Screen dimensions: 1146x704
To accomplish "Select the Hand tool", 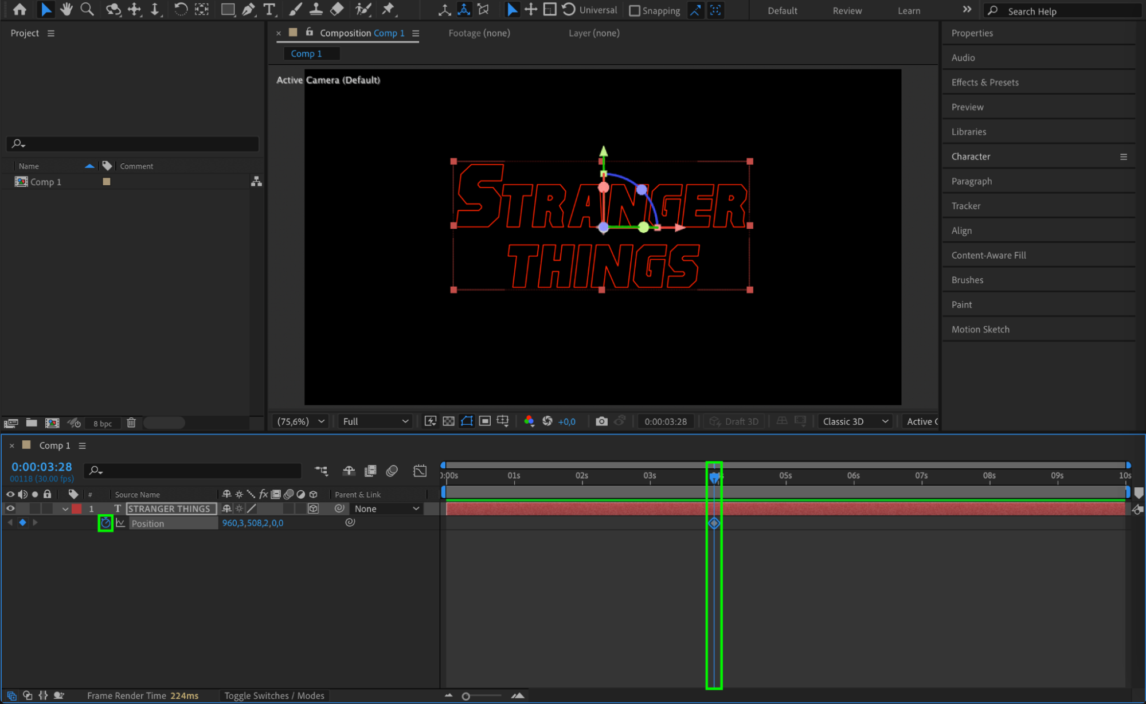I will click(67, 9).
